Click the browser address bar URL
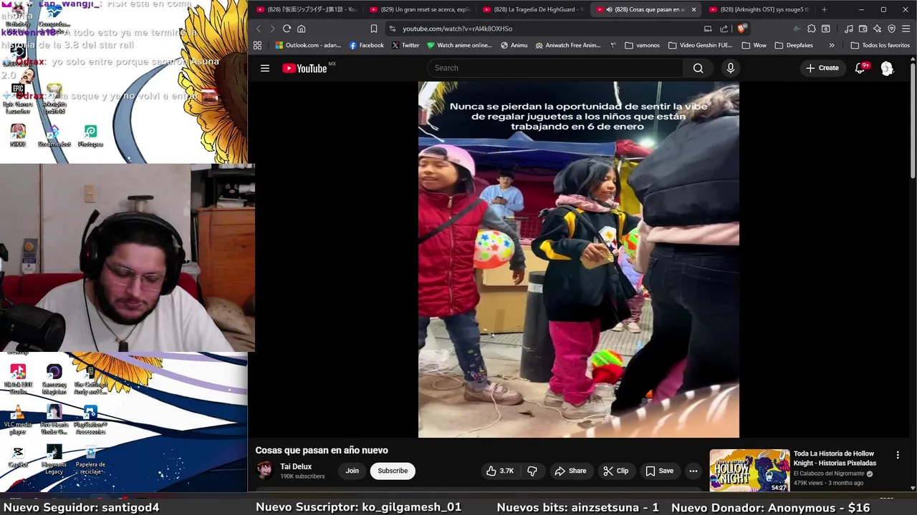Screen dimensions: 917x515 point(457,29)
